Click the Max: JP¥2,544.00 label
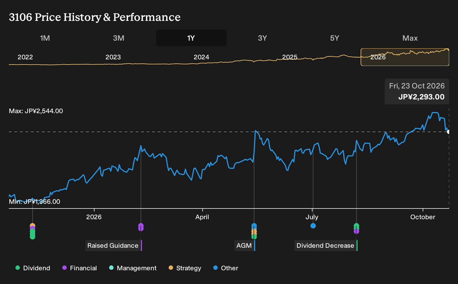Viewport: 458px width, 284px height. (x=36, y=111)
